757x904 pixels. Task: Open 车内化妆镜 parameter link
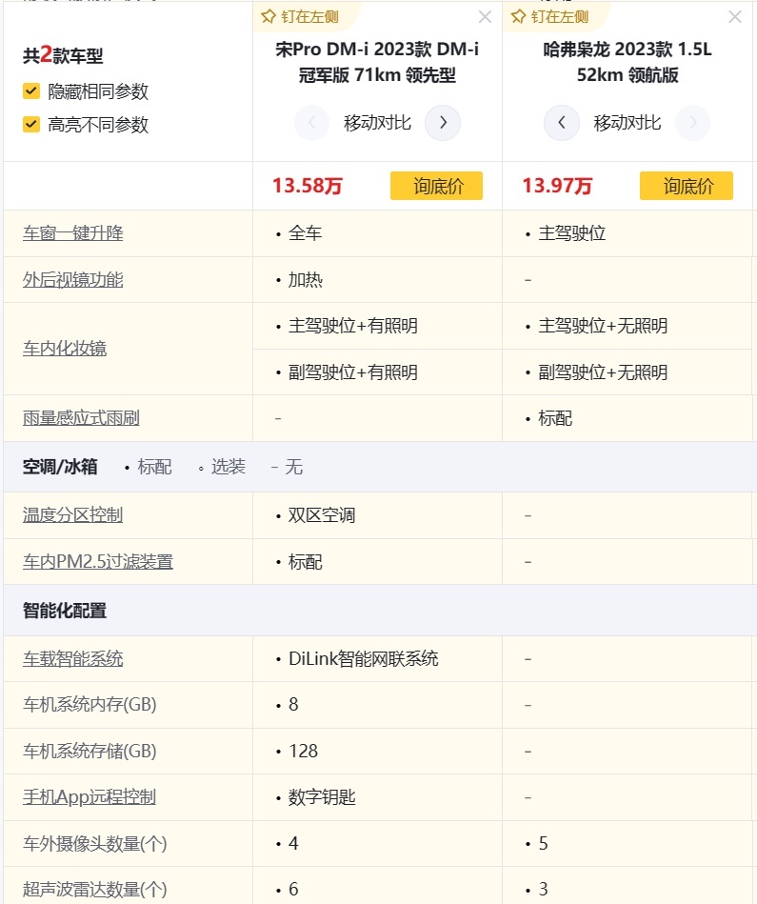click(x=65, y=349)
